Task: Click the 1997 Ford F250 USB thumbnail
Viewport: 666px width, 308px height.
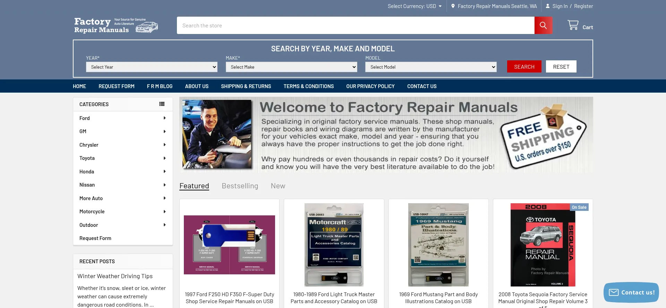Action: [x=229, y=245]
